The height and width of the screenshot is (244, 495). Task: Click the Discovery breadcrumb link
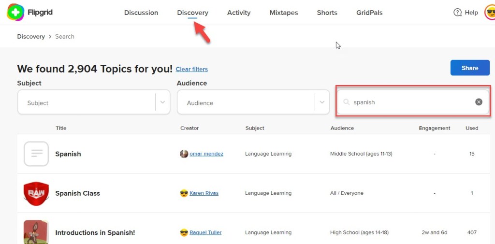(x=31, y=36)
